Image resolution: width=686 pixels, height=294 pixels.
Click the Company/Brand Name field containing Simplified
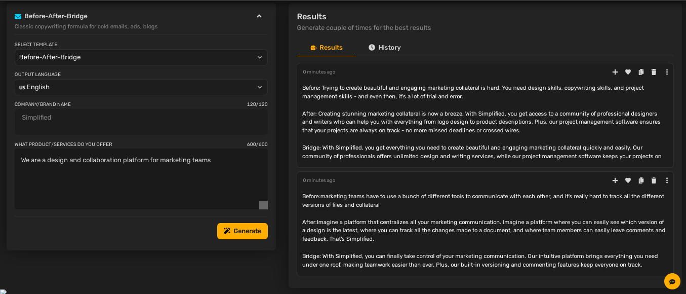(x=141, y=122)
